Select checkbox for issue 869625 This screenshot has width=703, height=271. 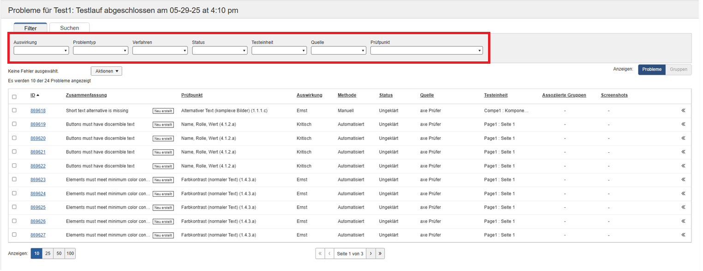[14, 207]
